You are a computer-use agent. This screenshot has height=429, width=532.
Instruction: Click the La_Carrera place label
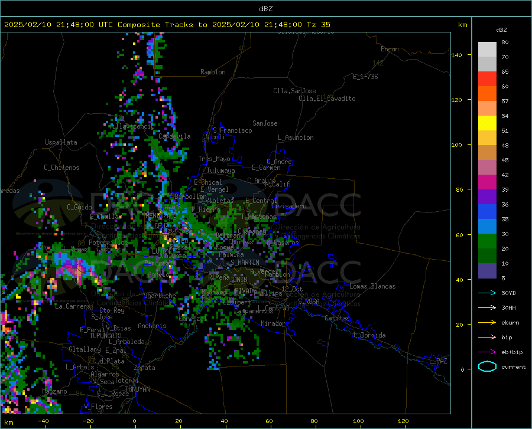click(73, 306)
